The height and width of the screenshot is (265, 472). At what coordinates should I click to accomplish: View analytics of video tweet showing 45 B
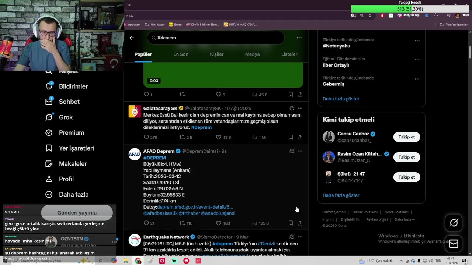[x=260, y=95]
